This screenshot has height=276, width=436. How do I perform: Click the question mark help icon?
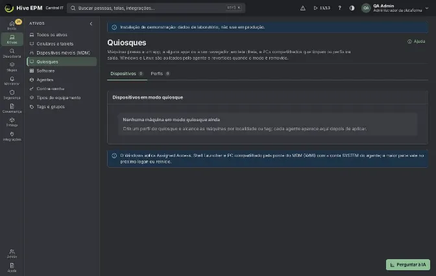[x=339, y=8]
